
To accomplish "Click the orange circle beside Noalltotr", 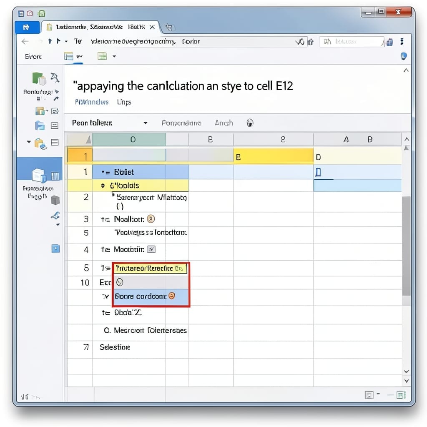I will (x=151, y=219).
